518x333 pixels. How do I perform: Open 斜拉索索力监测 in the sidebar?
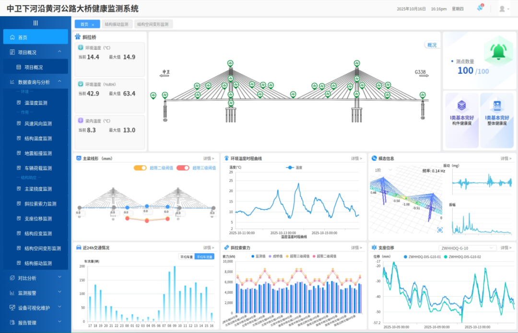pyautogui.click(x=40, y=204)
